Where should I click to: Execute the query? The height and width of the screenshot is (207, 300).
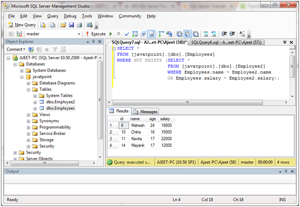coord(96,34)
